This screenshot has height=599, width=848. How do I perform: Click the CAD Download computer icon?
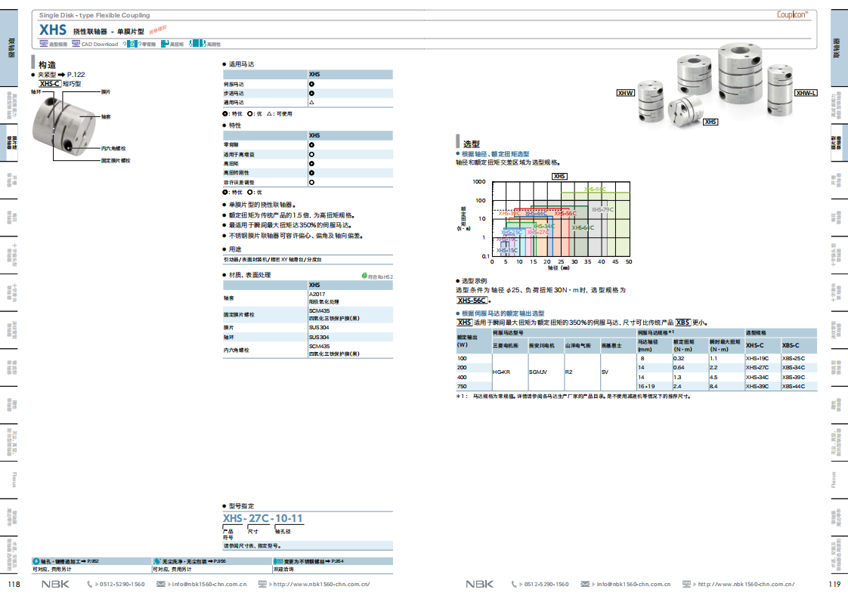coord(76,44)
